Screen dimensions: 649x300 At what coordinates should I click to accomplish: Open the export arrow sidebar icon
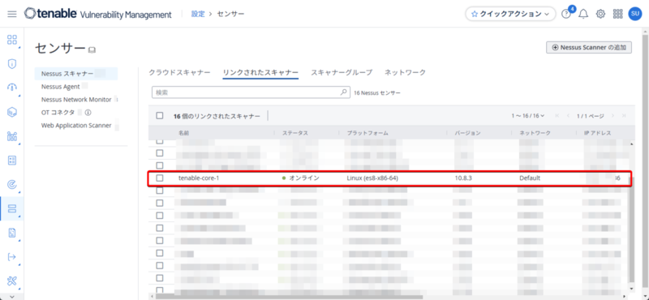[x=12, y=256]
